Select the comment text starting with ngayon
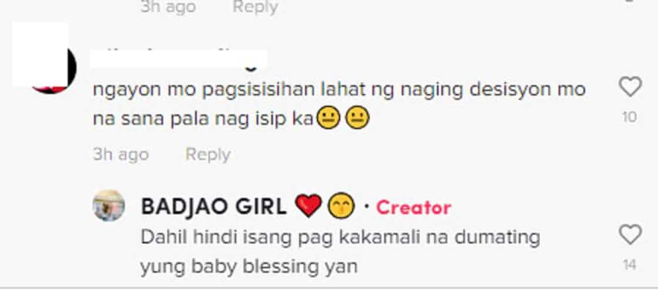658x290 pixels. point(338,104)
